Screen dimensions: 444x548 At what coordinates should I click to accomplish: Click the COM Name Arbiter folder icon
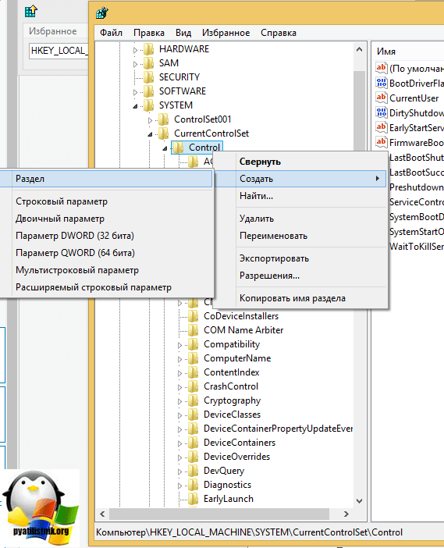point(194,330)
